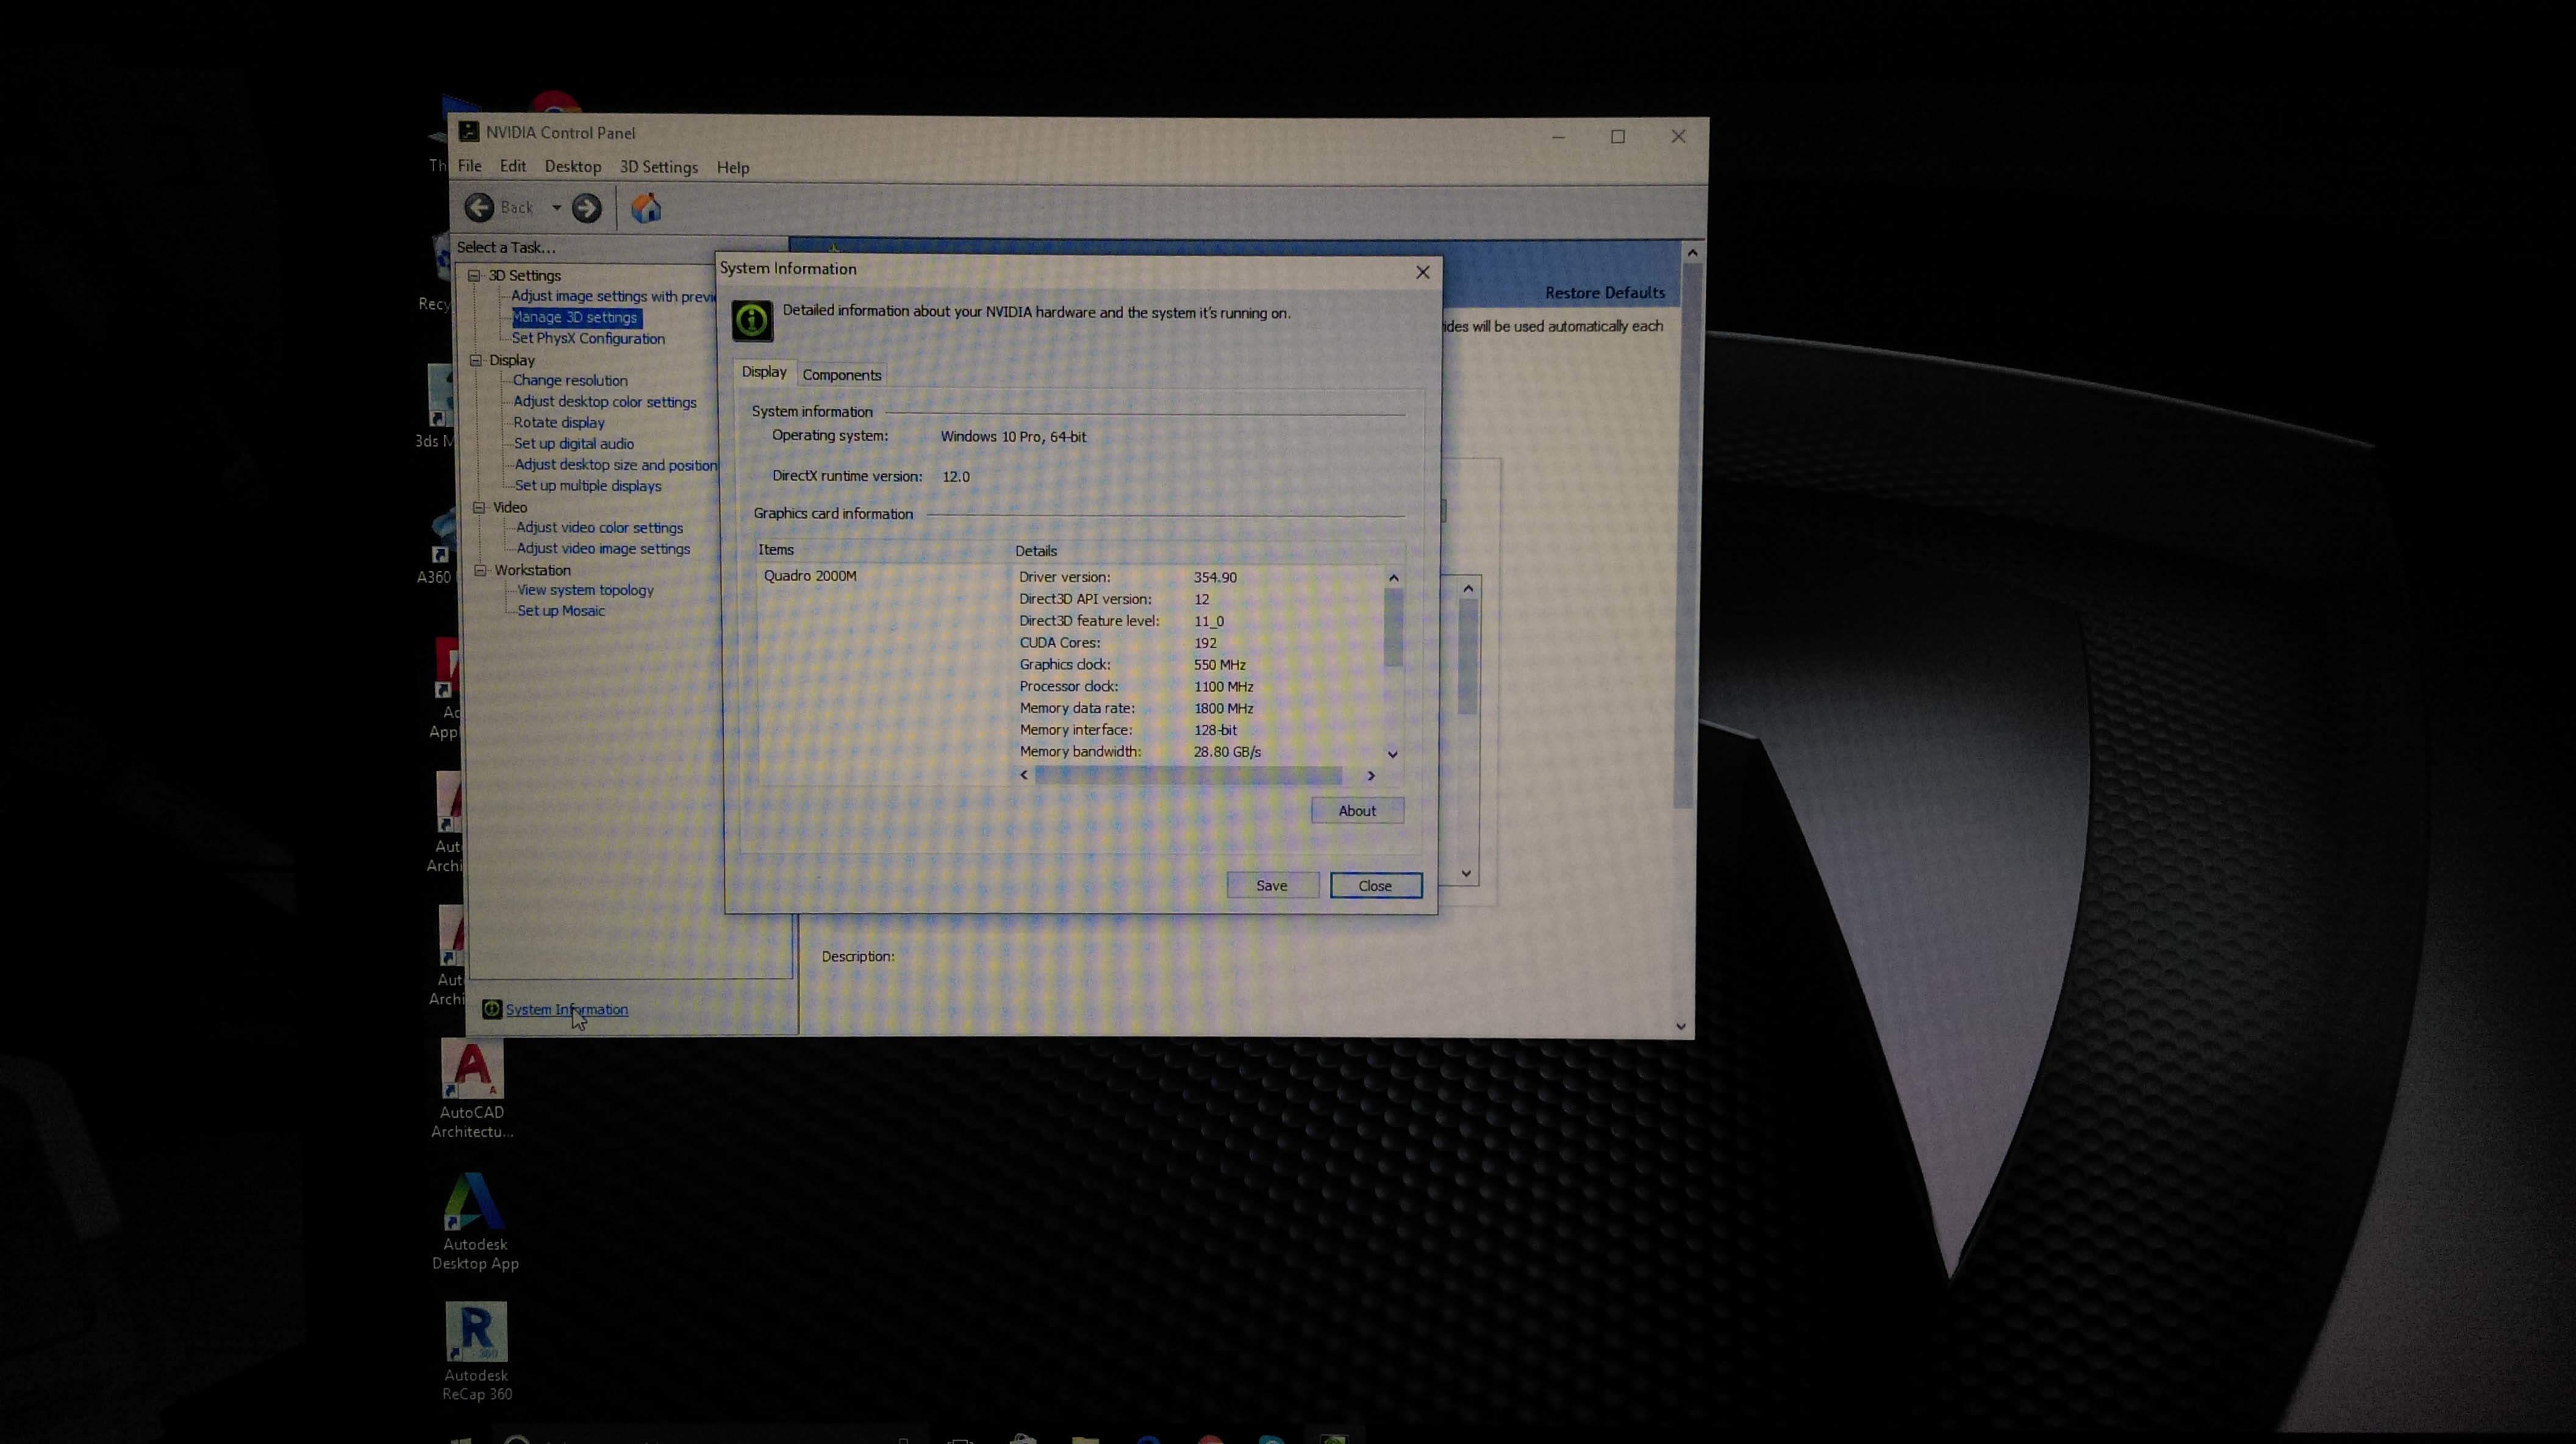The height and width of the screenshot is (1444, 2576).
Task: Switch to the Components tab
Action: 842,374
